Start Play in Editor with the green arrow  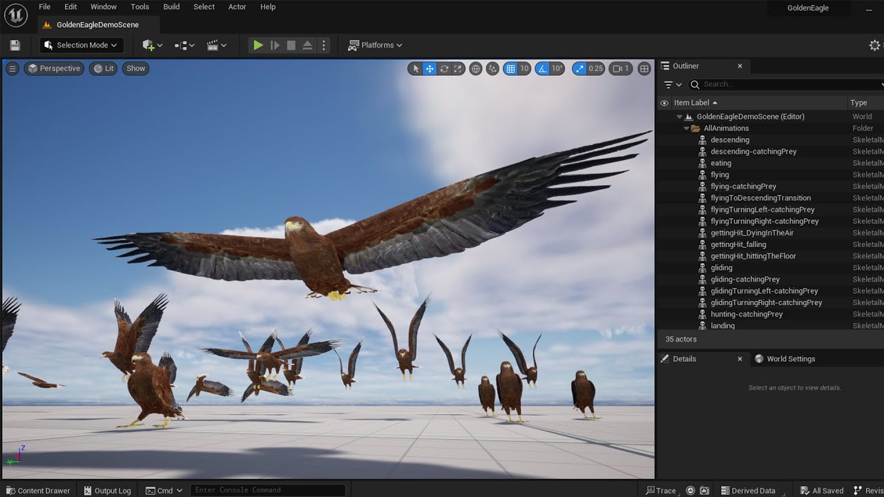coord(258,46)
